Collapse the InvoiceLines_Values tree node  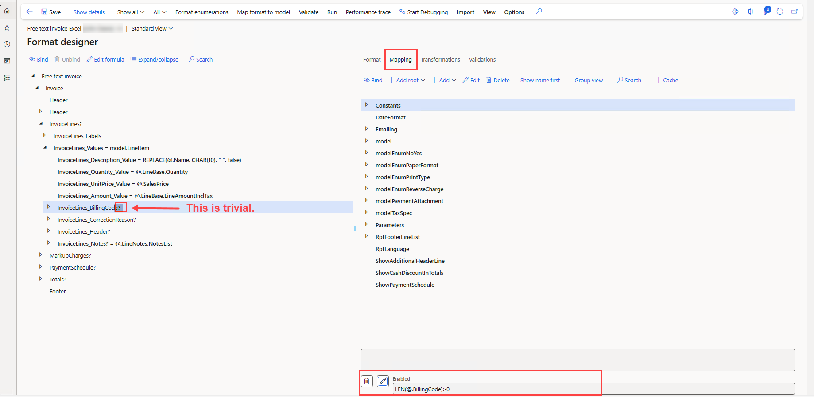[x=45, y=148]
